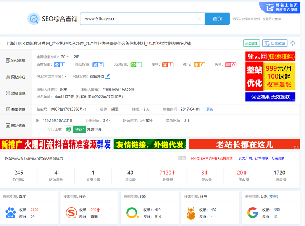The height and width of the screenshot is (226, 305).
Task: Open 权重历史查询 link
Action: [x=271, y=19]
